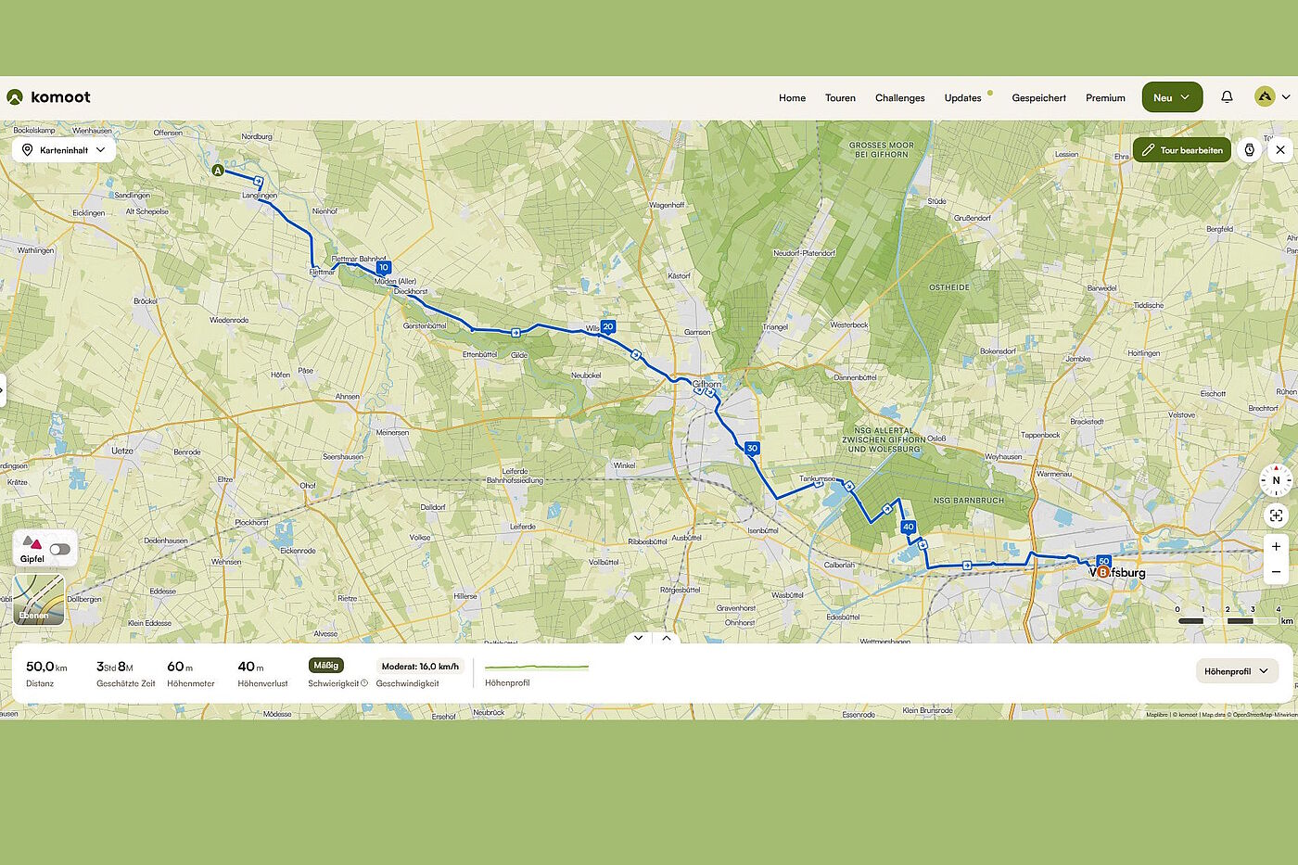Center the map on the route
The image size is (1298, 865).
[x=1276, y=515]
